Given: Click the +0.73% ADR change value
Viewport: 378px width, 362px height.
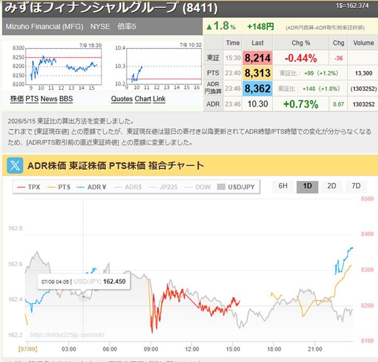Looking at the screenshot, I should tap(301, 104).
